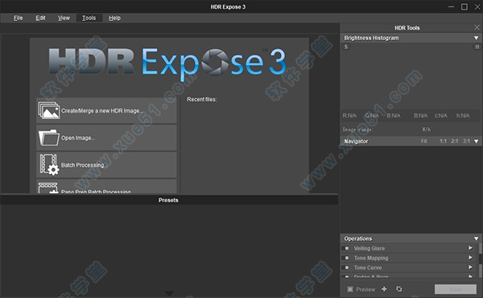This screenshot has width=483, height=298.
Task: Click the G:N/A readout
Action: (x=372, y=115)
